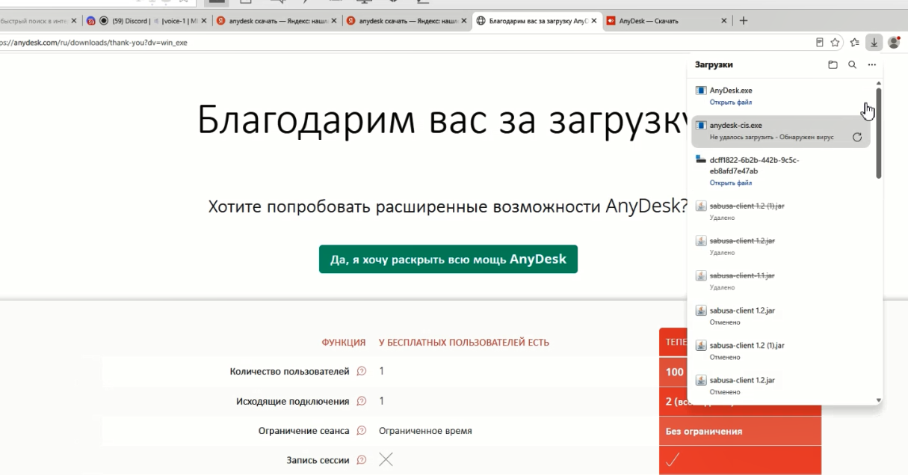Screen dimensions: 908x475
Task: Click deleted sabusa-client 1.2.jar entry
Action: pyautogui.click(x=781, y=245)
